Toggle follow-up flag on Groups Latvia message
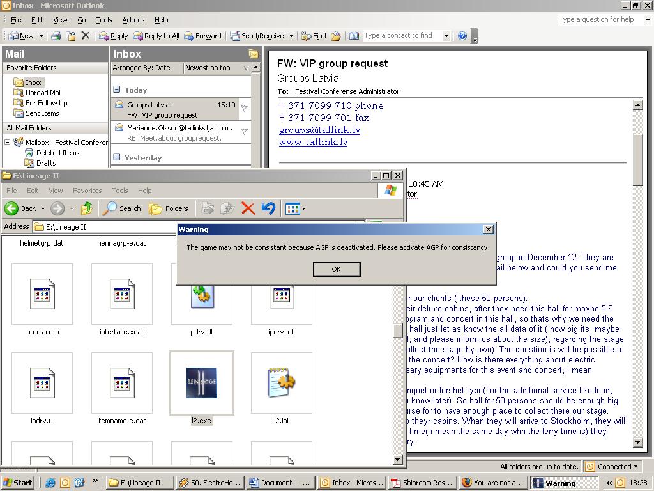The width and height of the screenshot is (654, 491). pyautogui.click(x=245, y=109)
